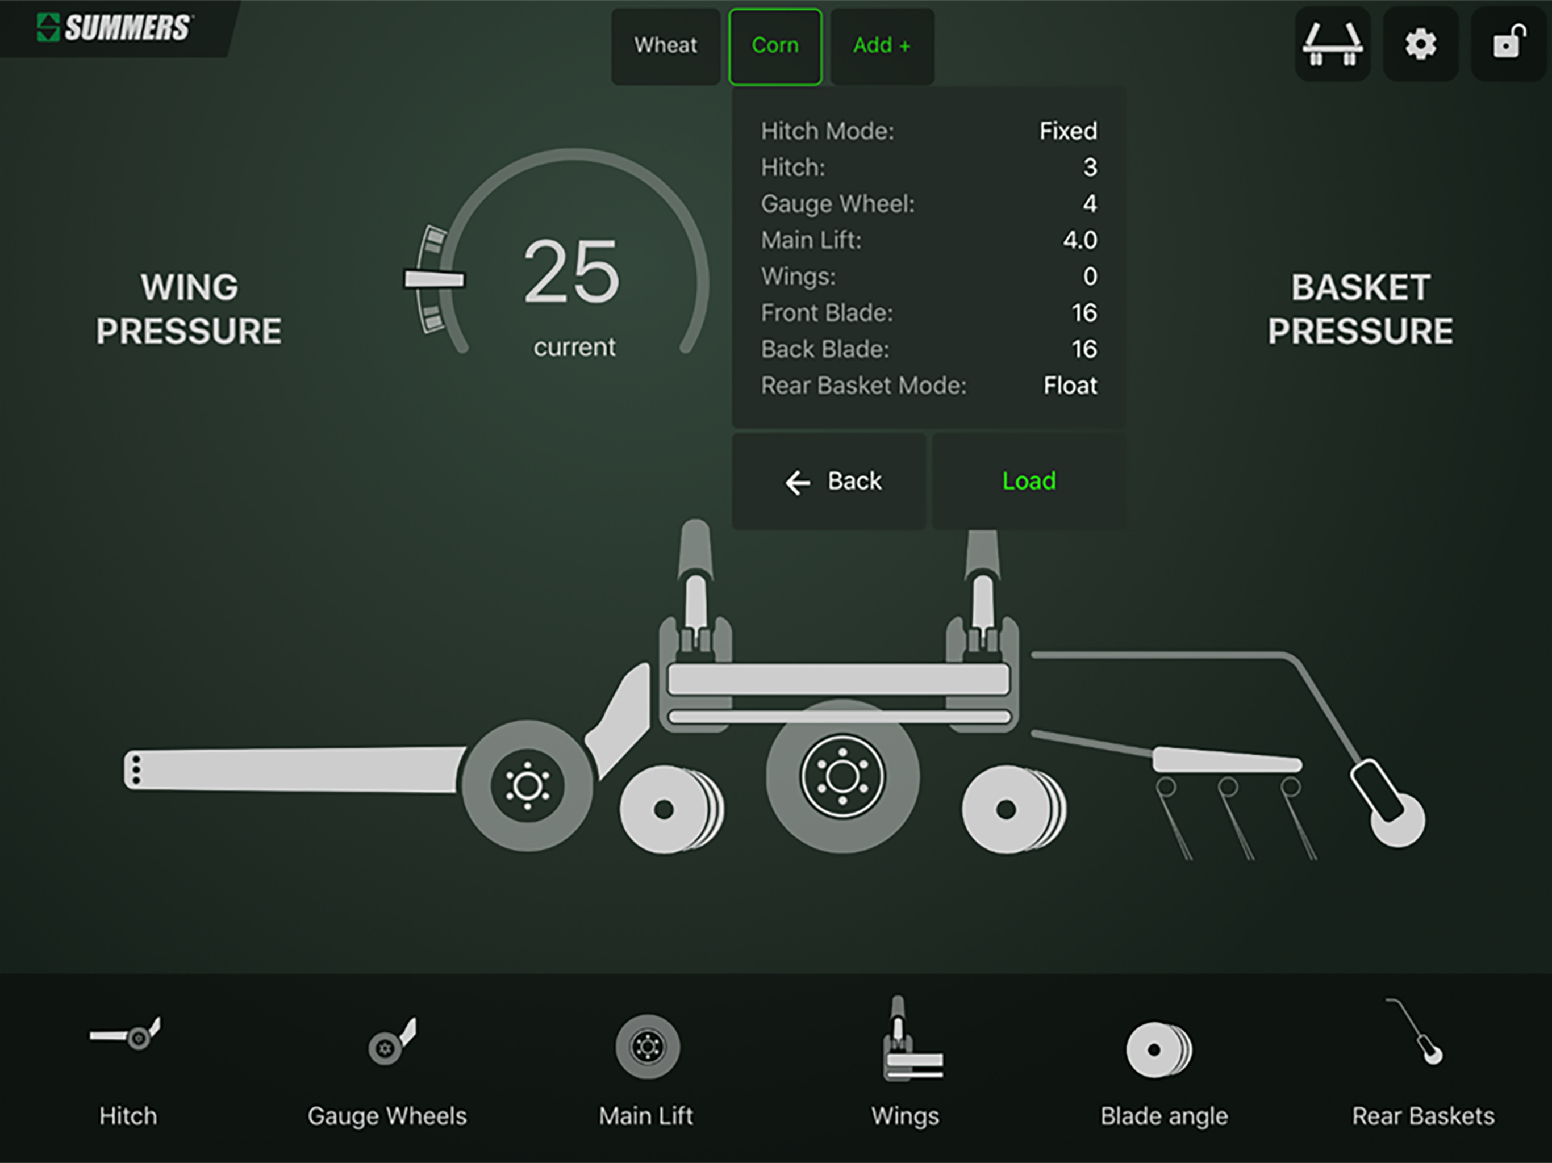Go back using the Back button

pos(829,481)
